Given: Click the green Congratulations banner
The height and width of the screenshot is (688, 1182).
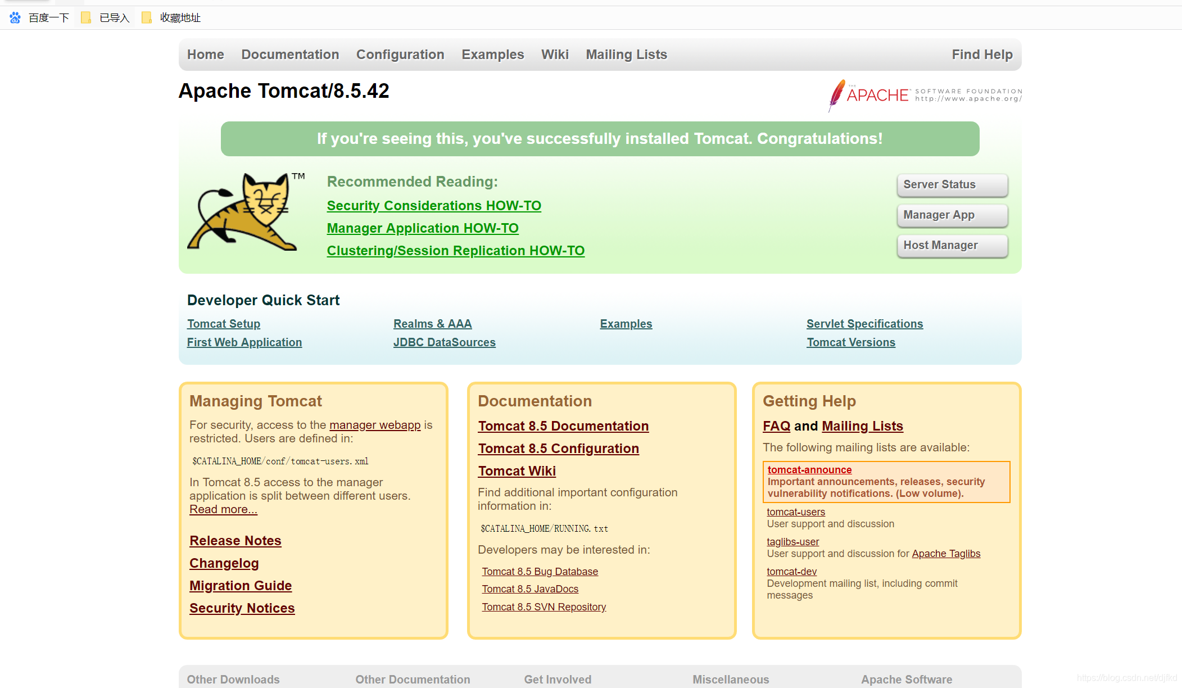Looking at the screenshot, I should (x=600, y=139).
